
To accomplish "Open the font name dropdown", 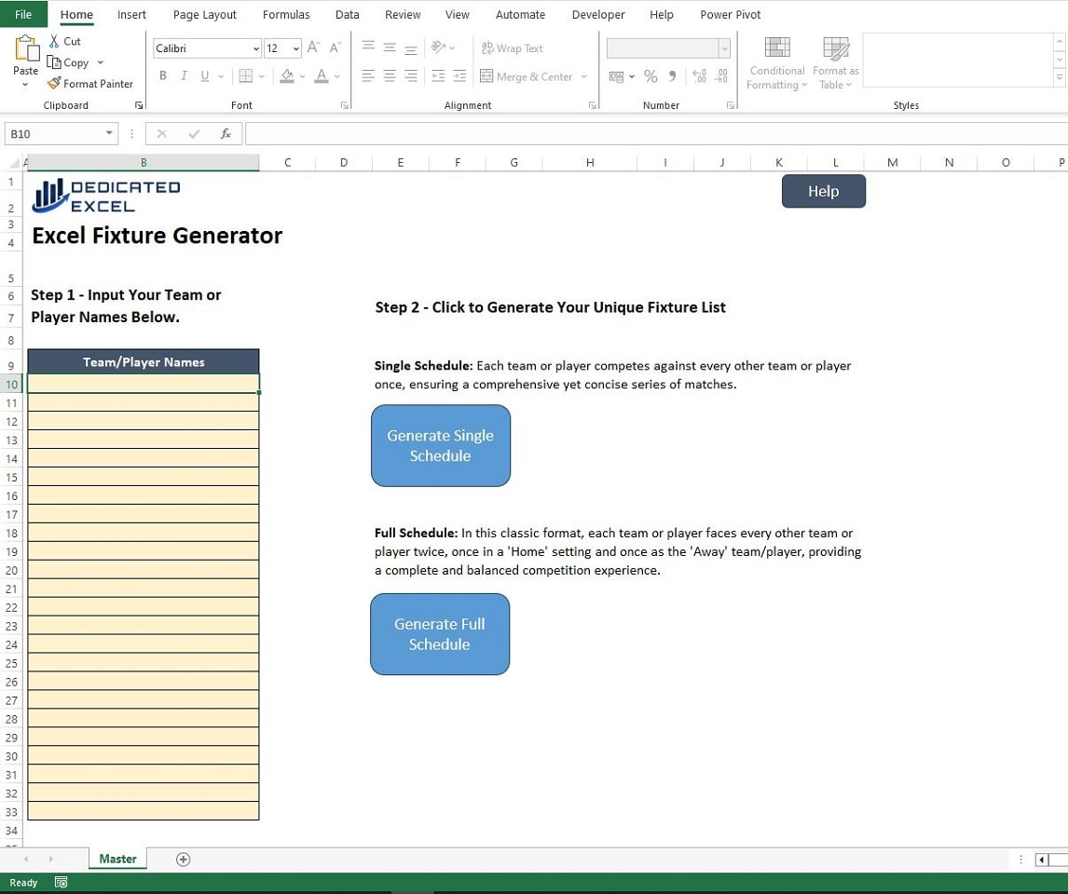I will [x=257, y=47].
